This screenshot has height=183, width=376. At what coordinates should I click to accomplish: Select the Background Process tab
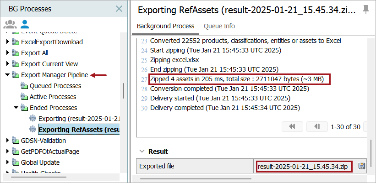point(165,26)
